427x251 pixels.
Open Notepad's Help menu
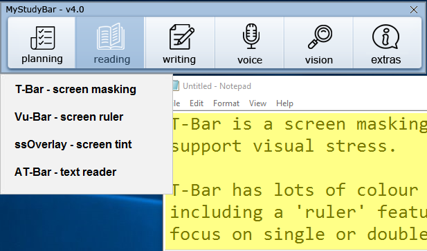click(x=284, y=103)
